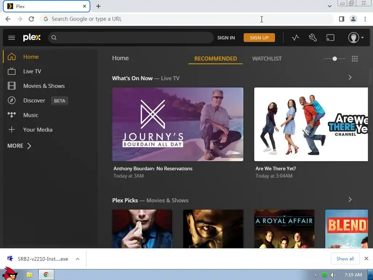The height and width of the screenshot is (280, 373).
Task: Click the search magnifier icon
Action: (54, 38)
